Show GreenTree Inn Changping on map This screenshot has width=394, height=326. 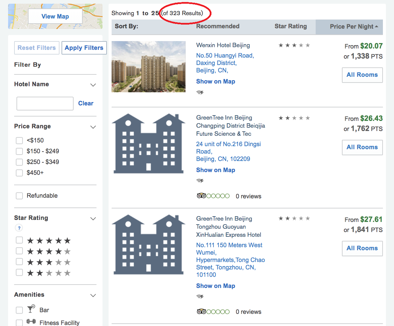[x=215, y=170]
